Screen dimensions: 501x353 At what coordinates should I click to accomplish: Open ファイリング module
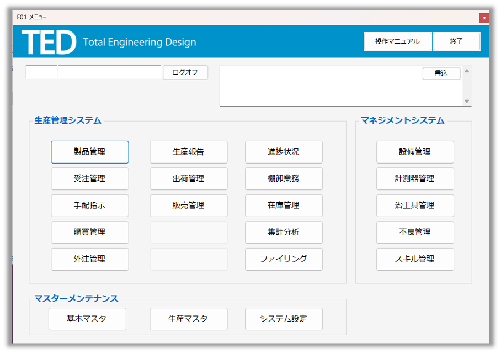[283, 259]
